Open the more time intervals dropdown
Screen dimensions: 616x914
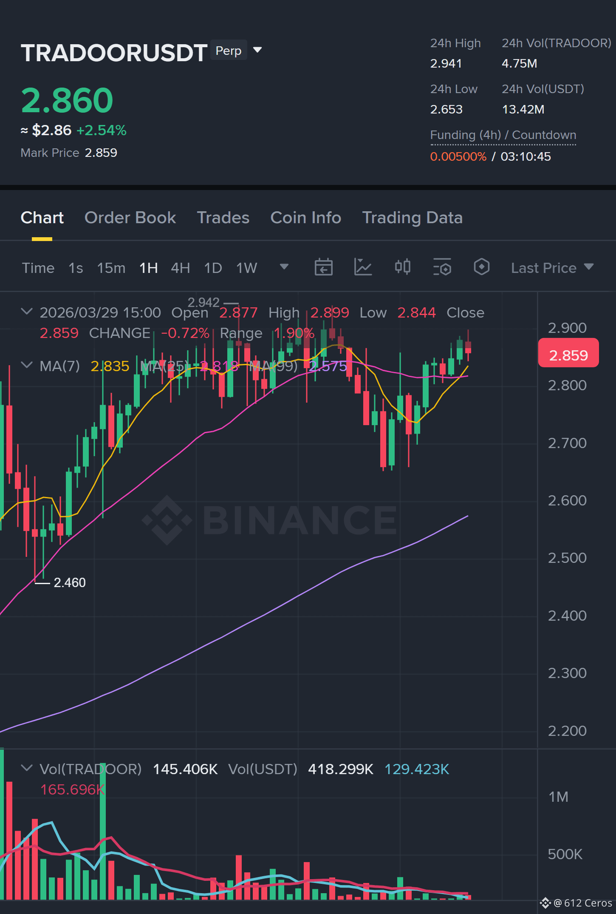coord(284,267)
